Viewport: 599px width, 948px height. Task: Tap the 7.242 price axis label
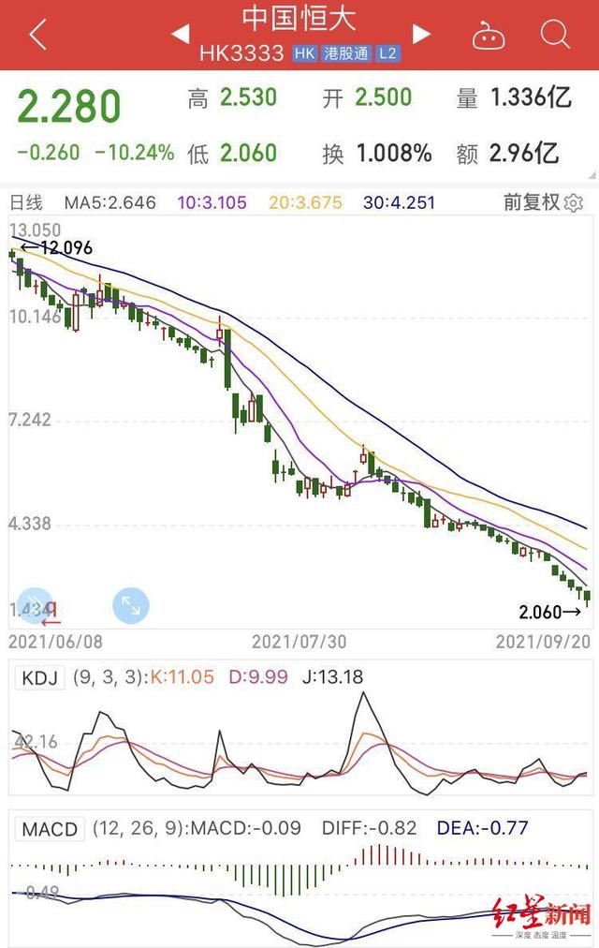(30, 420)
